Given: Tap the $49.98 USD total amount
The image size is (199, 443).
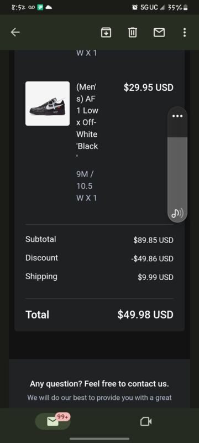Looking at the screenshot, I should [145, 315].
